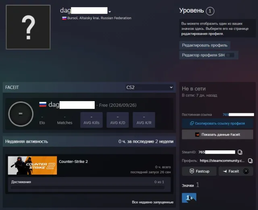The height and width of the screenshot is (210, 258).
Task: Click the steamcommunity profile URL text
Action: [222, 161]
